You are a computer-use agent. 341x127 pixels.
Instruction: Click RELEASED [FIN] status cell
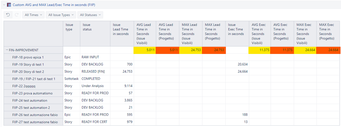(x=95, y=71)
